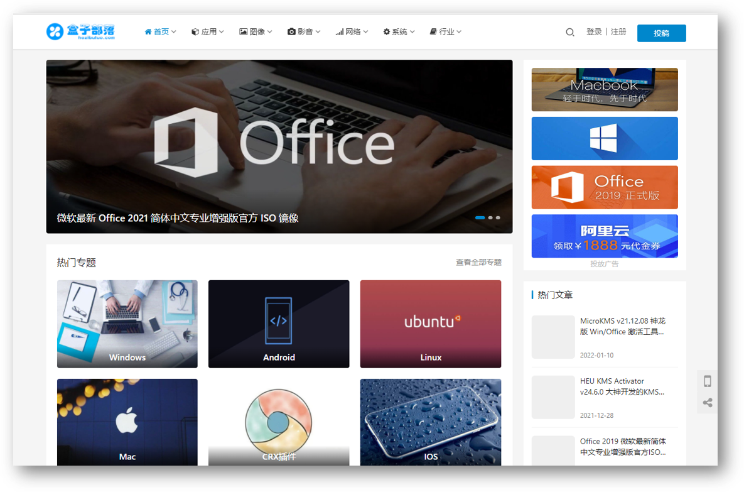Expand the 行业 dropdown chevron
This screenshot has width=744, height=492.
point(459,32)
